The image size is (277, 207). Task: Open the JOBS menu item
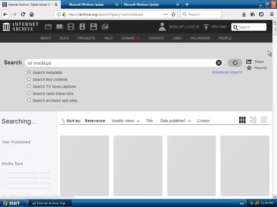177,38
